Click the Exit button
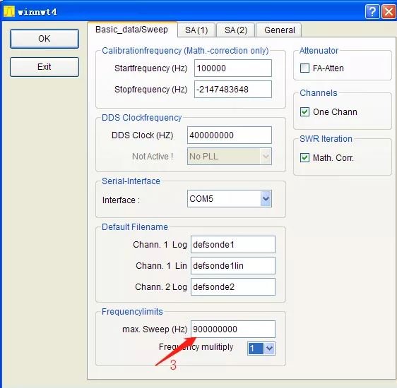The image size is (397, 388). point(45,67)
